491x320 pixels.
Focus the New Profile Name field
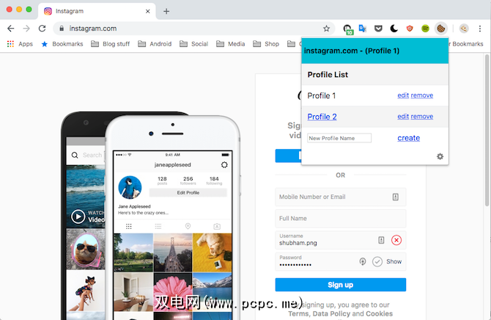click(x=339, y=138)
